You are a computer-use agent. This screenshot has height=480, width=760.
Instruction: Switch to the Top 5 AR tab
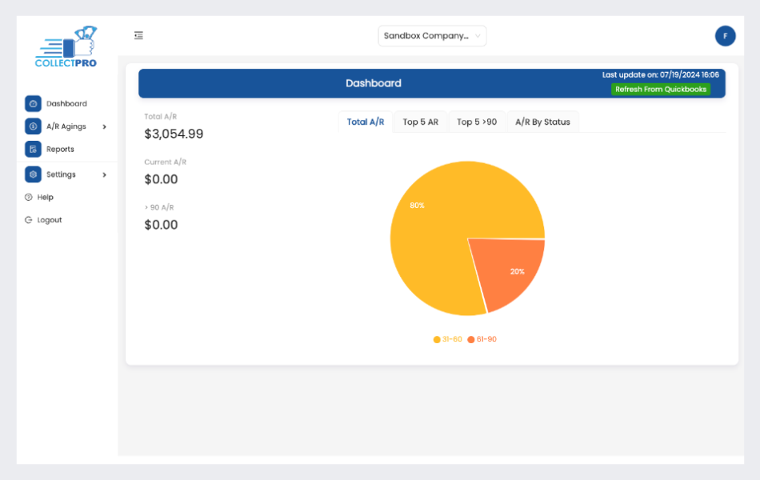420,122
